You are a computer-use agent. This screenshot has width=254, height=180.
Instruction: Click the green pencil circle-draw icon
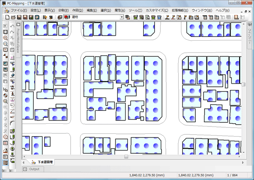click(12, 149)
